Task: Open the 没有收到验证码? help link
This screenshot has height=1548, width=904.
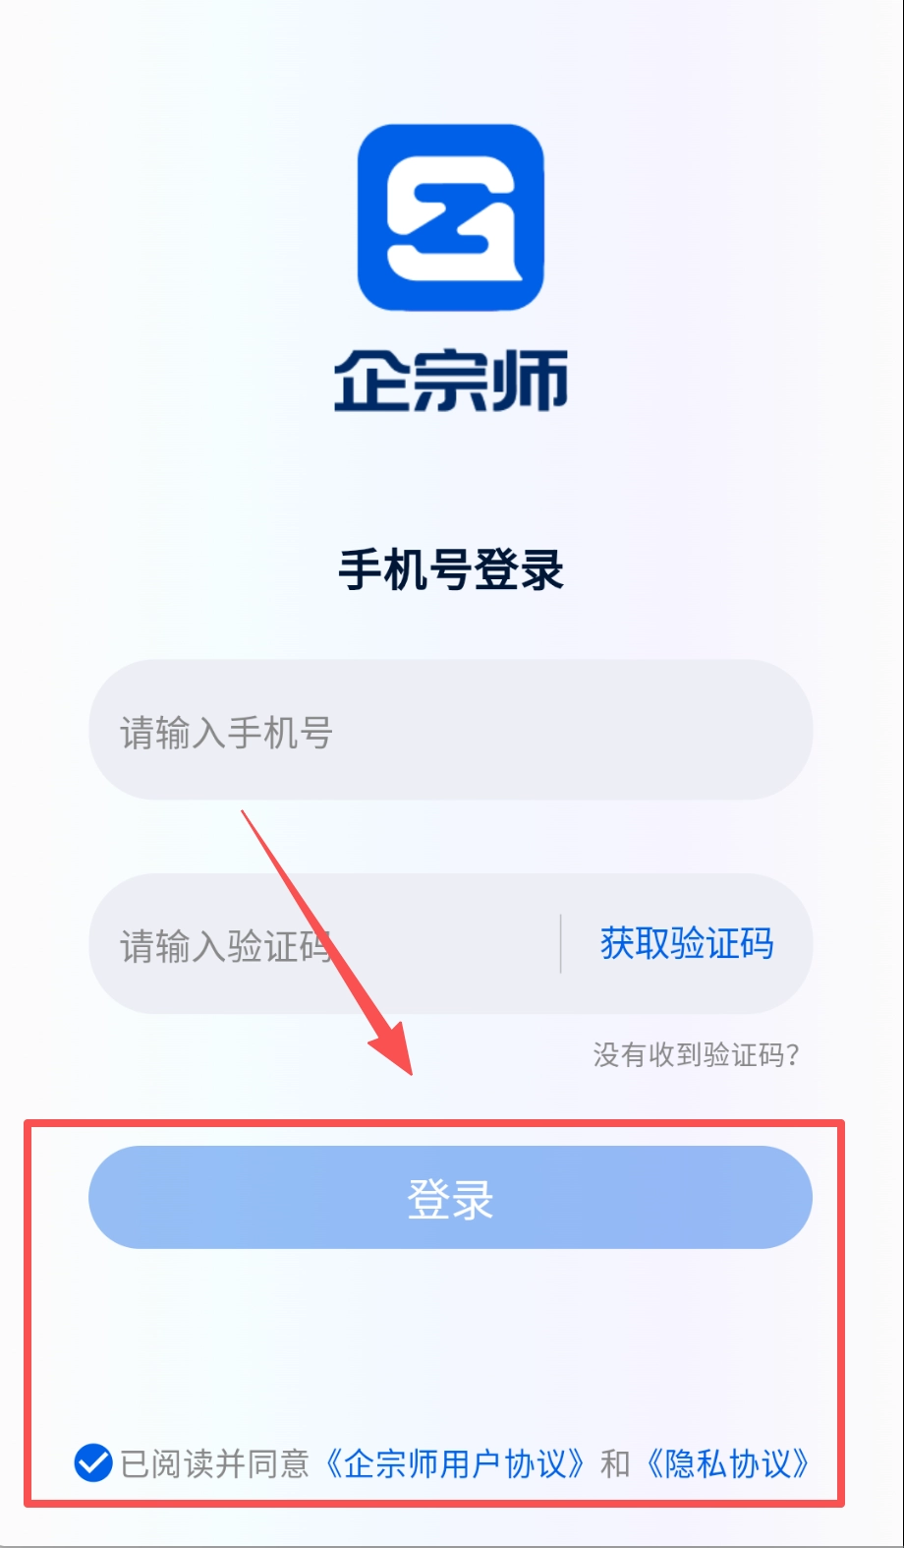Action: 697,1055
